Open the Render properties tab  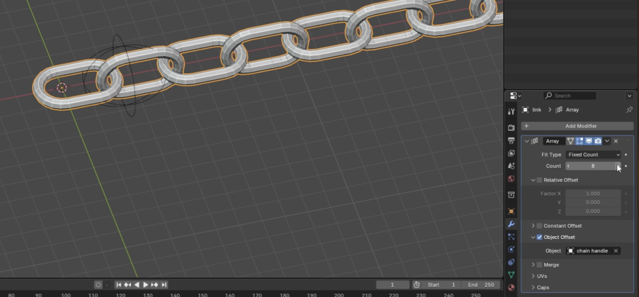[x=511, y=128]
